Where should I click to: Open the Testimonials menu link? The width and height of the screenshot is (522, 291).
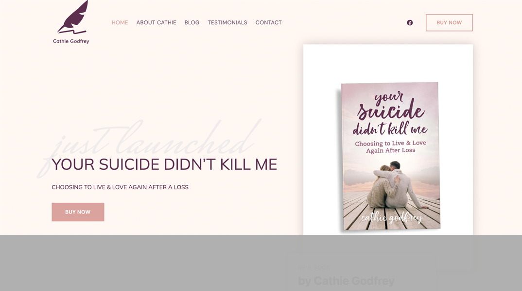227,23
